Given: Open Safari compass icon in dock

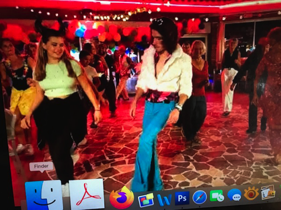Looking at the screenshot, I should (x=200, y=197).
